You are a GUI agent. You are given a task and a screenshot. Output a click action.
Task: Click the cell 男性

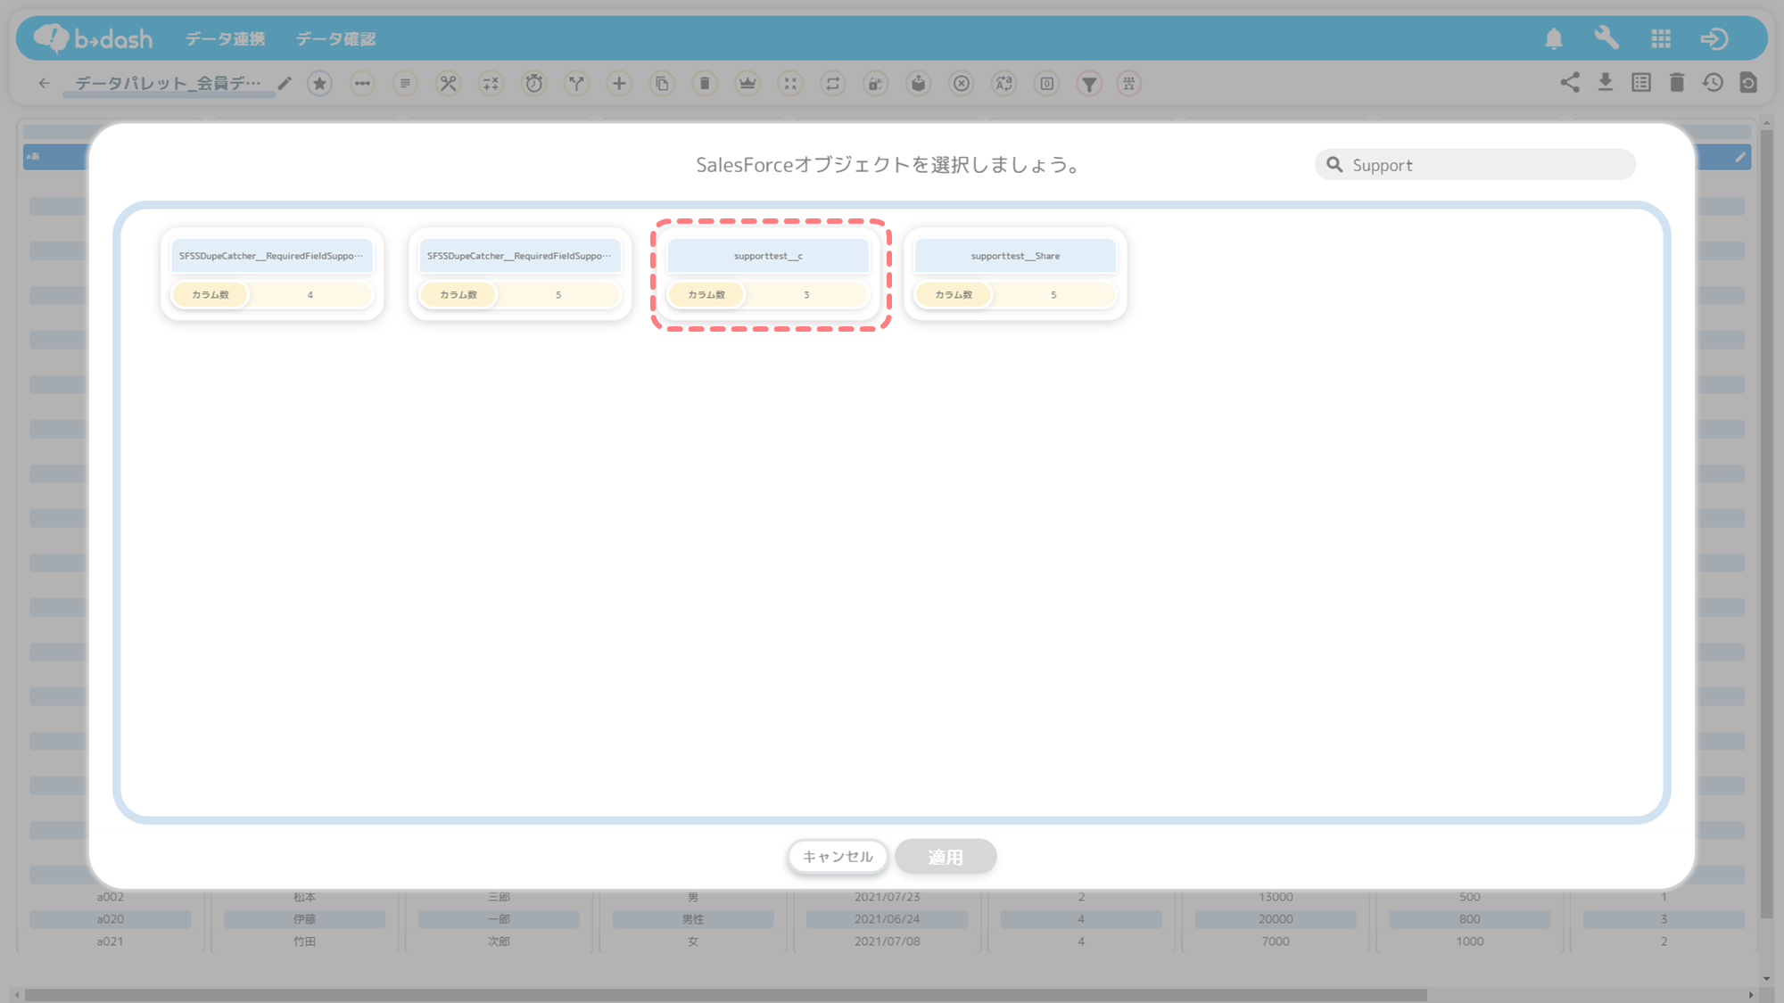(x=693, y=919)
